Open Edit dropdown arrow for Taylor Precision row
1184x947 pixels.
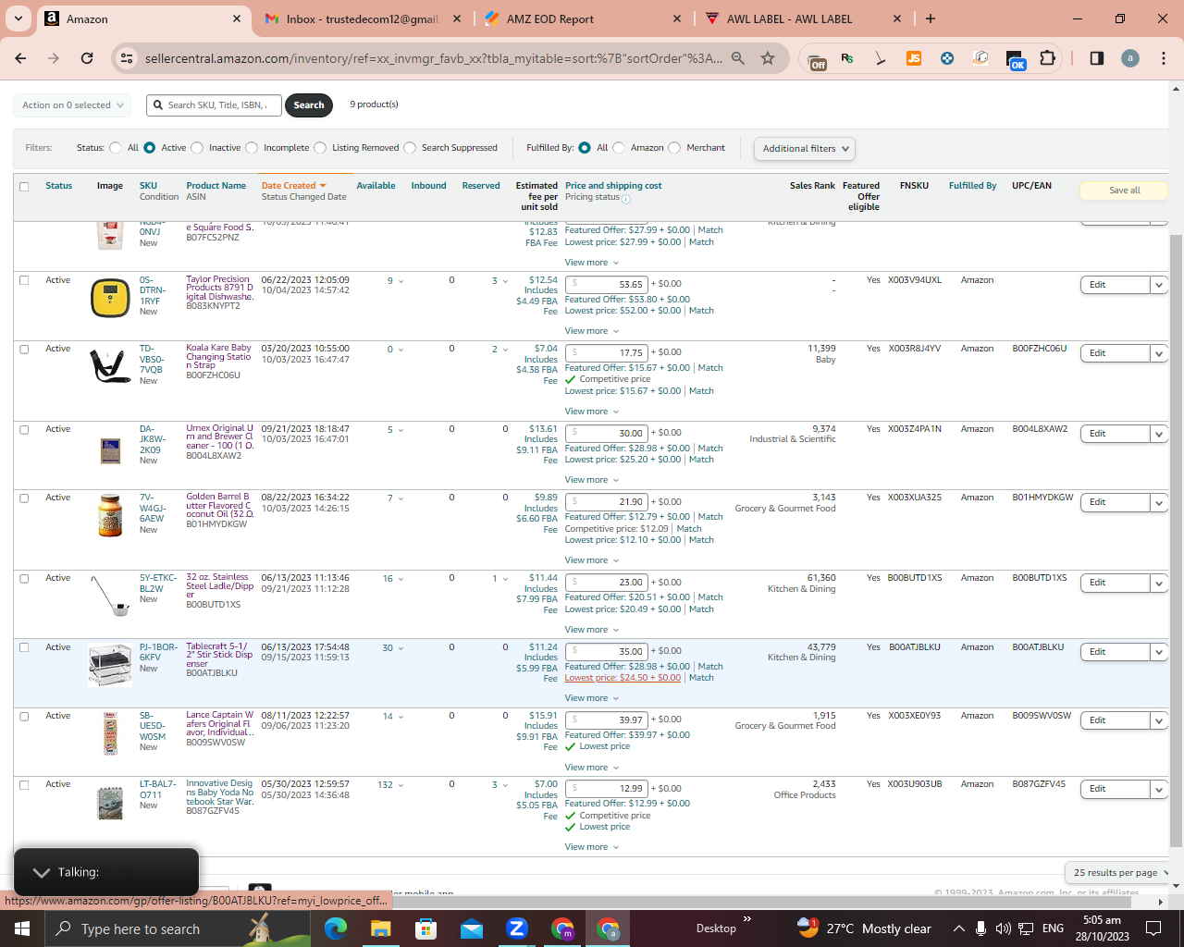tap(1158, 285)
